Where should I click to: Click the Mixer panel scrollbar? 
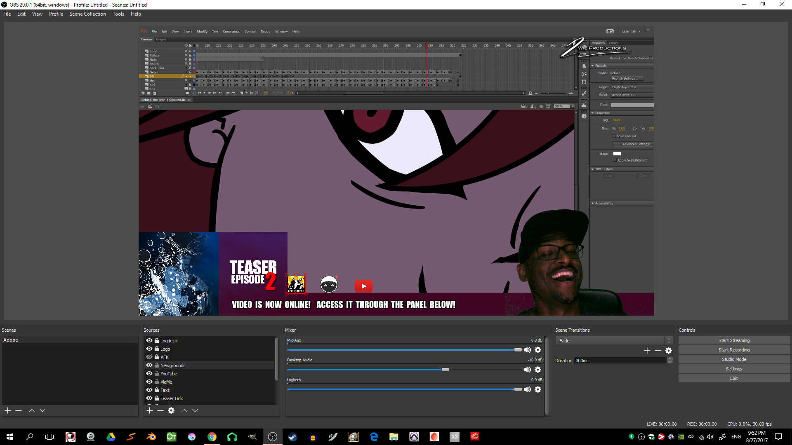click(x=547, y=376)
